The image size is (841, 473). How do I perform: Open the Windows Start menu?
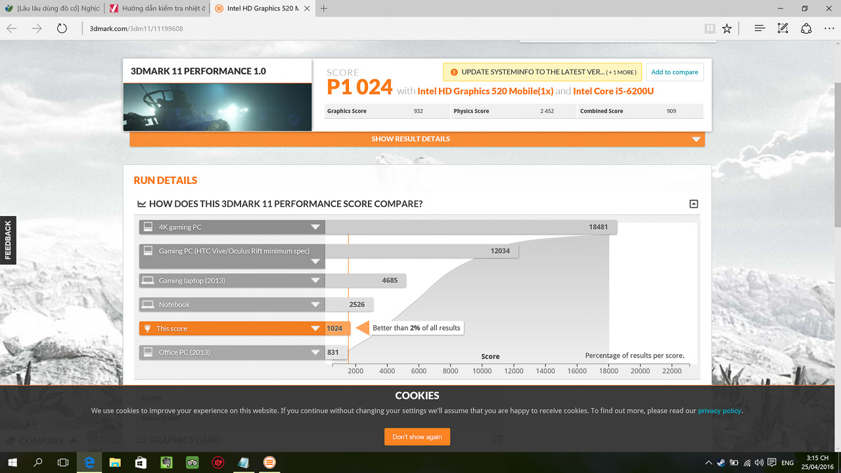click(x=12, y=462)
